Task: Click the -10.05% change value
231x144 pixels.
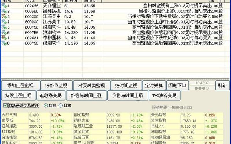Action: click(x=57, y=121)
